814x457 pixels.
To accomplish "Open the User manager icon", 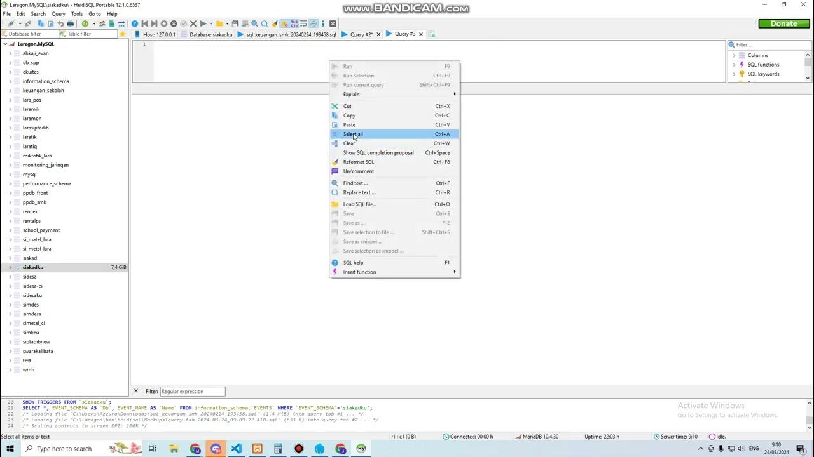I will tap(102, 23).
